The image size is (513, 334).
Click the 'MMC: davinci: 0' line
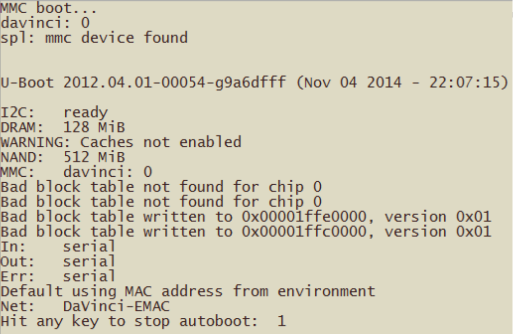coord(77,172)
